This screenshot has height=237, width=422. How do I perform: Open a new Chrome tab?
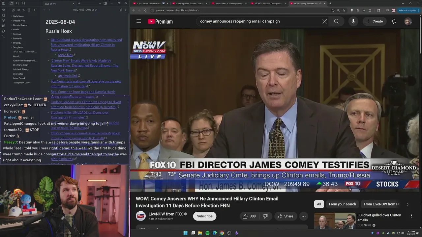(x=330, y=3)
